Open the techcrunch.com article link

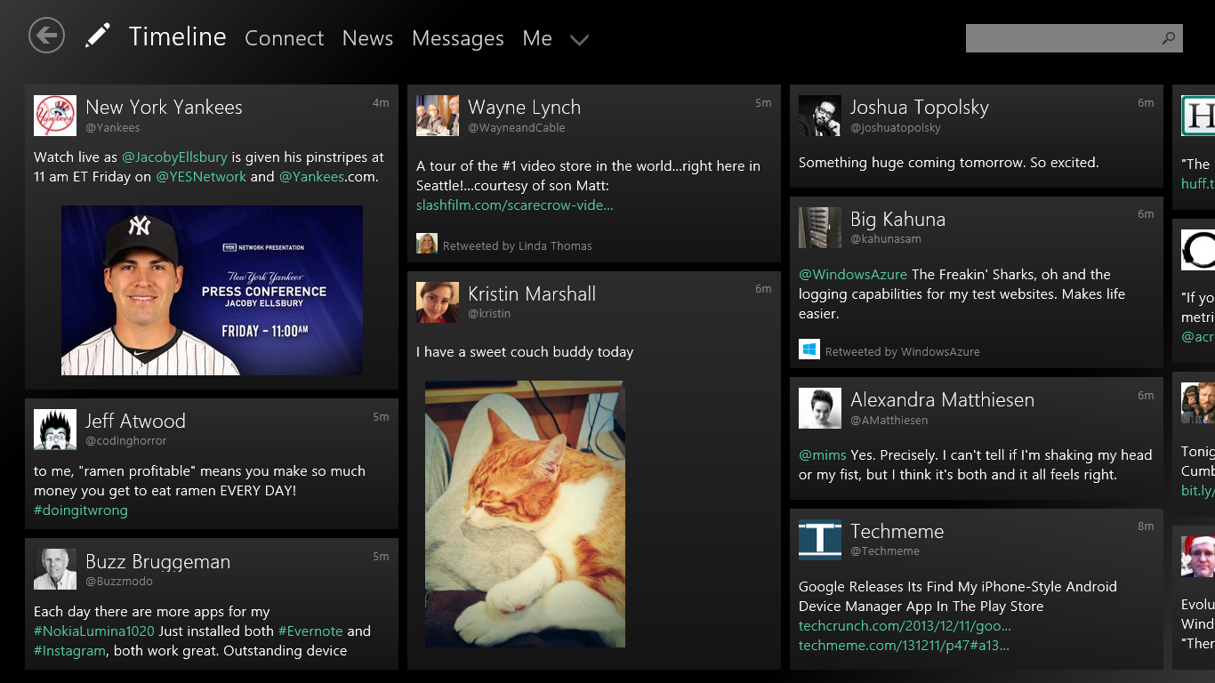(905, 626)
